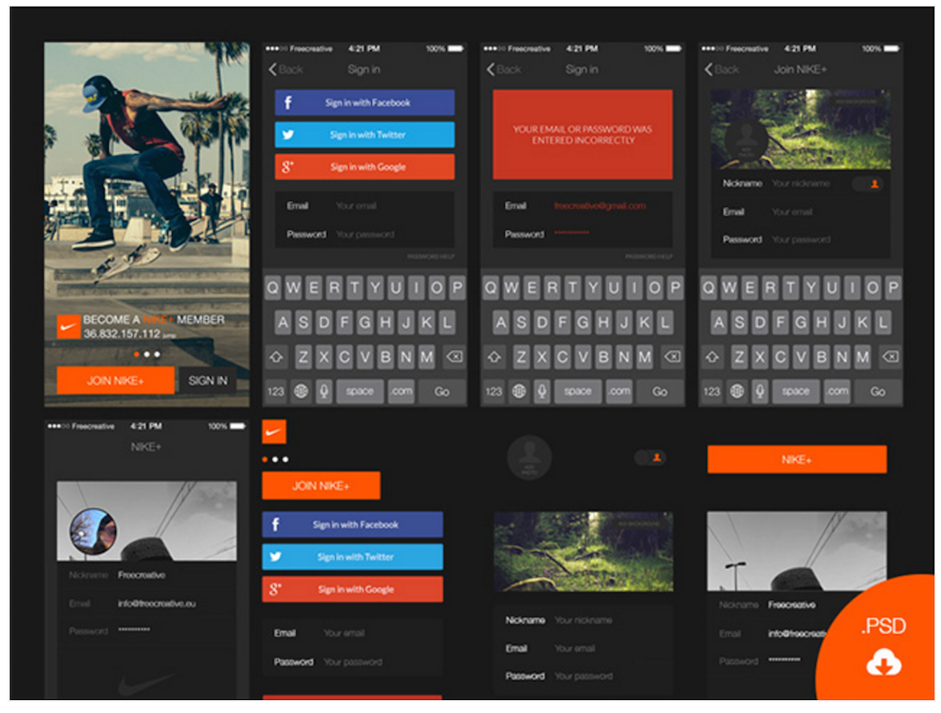Click the Nickname field on the Join NIKE+ screen
This screenshot has width=941, height=713.
pos(801,184)
